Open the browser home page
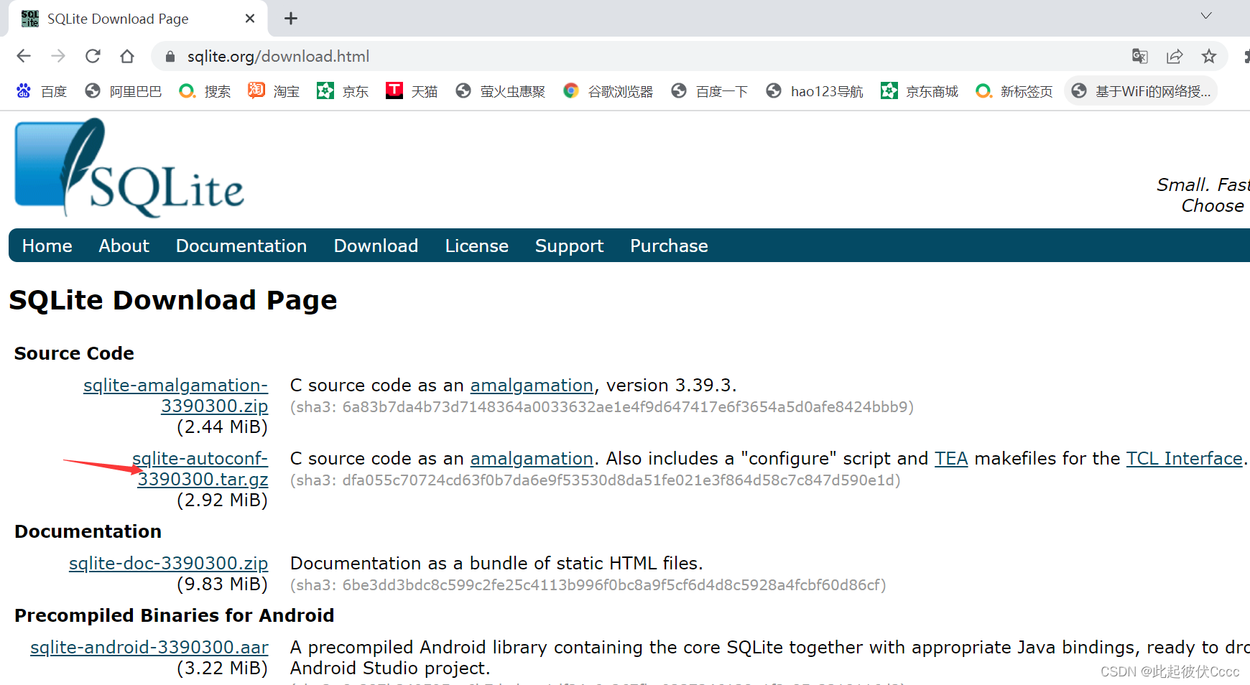 (x=127, y=56)
